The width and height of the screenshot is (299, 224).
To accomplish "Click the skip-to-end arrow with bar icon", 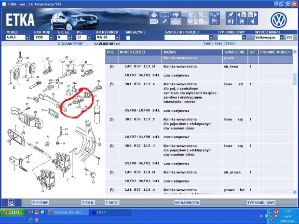I will point(231,22).
